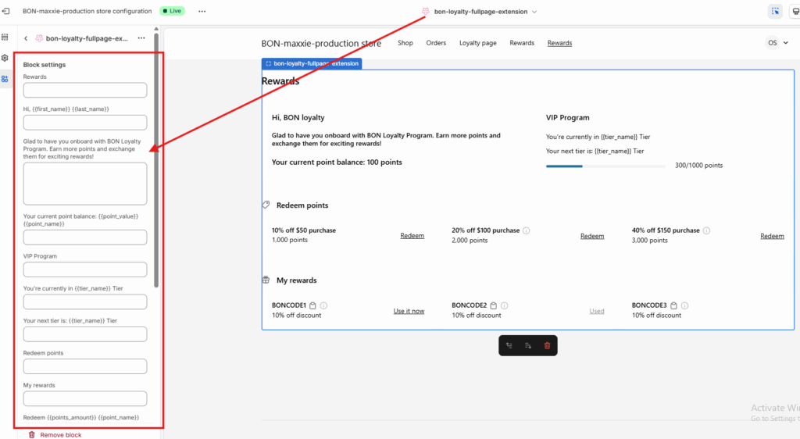Click info icon beside BONCODE2
Image resolution: width=800 pixels, height=439 pixels.
pos(504,305)
